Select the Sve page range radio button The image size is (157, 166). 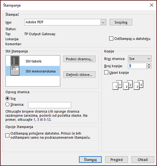point(7,99)
